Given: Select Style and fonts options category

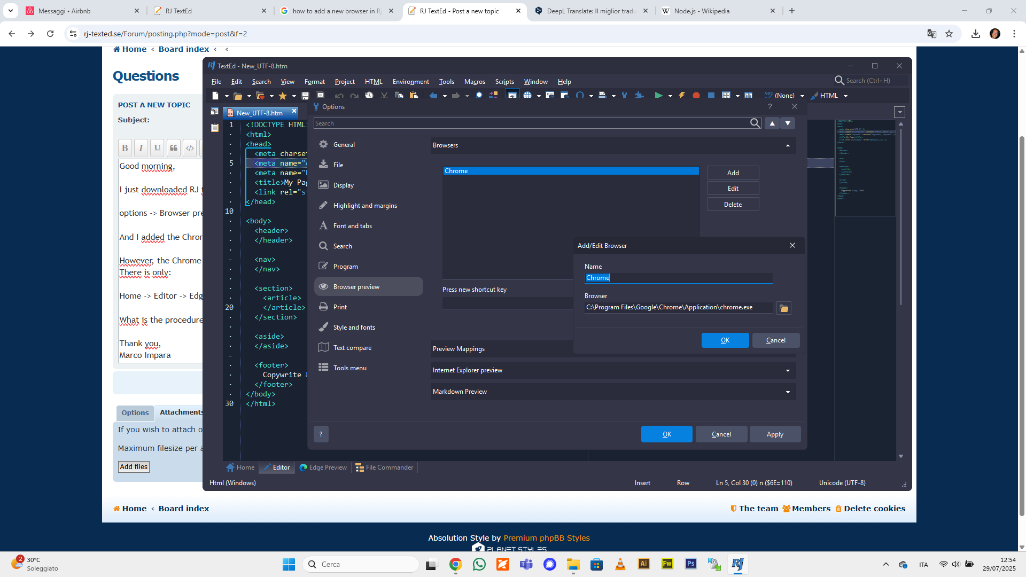Looking at the screenshot, I should [x=369, y=328].
